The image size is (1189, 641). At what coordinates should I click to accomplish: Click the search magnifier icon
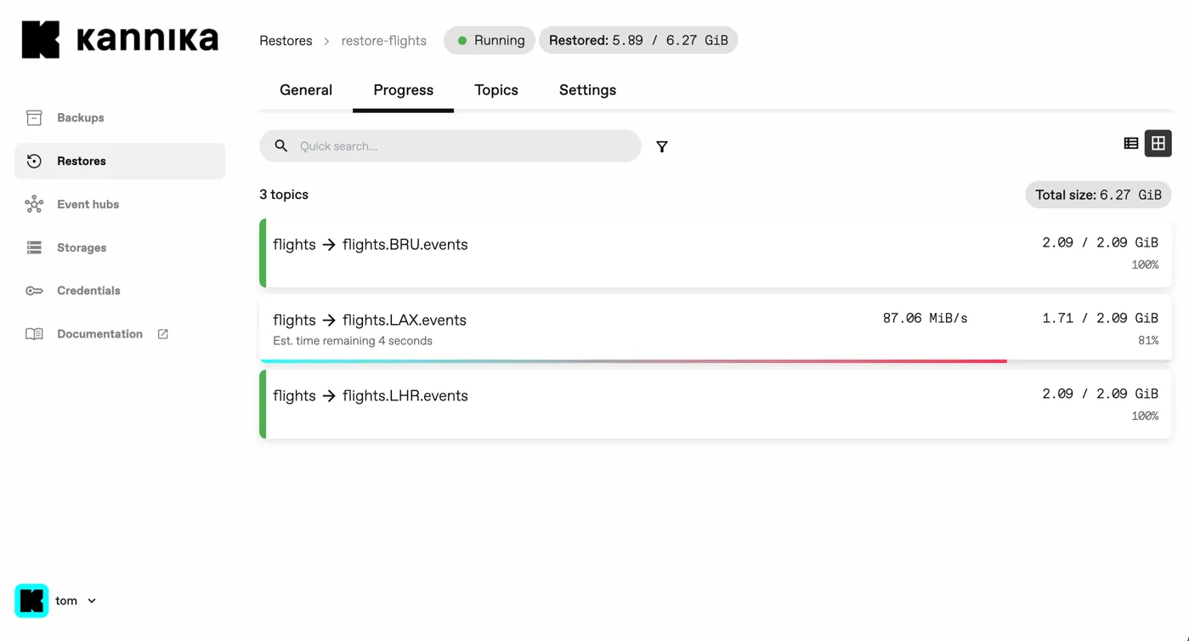click(x=281, y=146)
